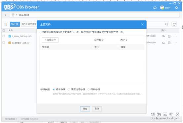Expand the bucket path dropdown arrow

[x=17, y=15]
